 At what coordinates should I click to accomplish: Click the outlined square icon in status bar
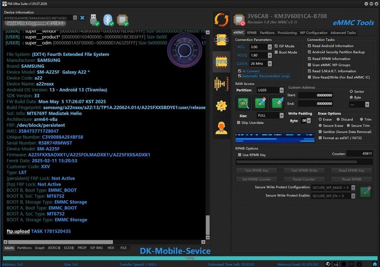click(x=351, y=264)
